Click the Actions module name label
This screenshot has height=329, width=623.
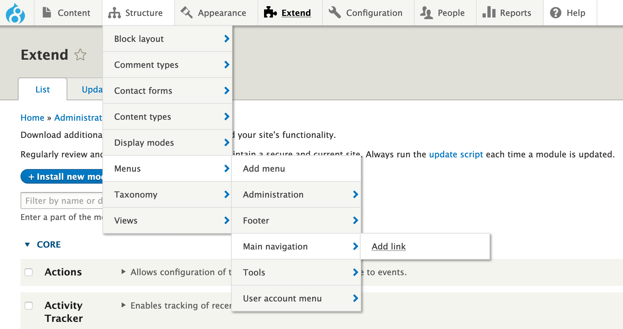pyautogui.click(x=63, y=272)
